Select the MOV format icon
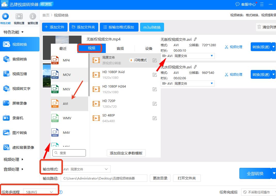276x196 pixels. pos(58,75)
